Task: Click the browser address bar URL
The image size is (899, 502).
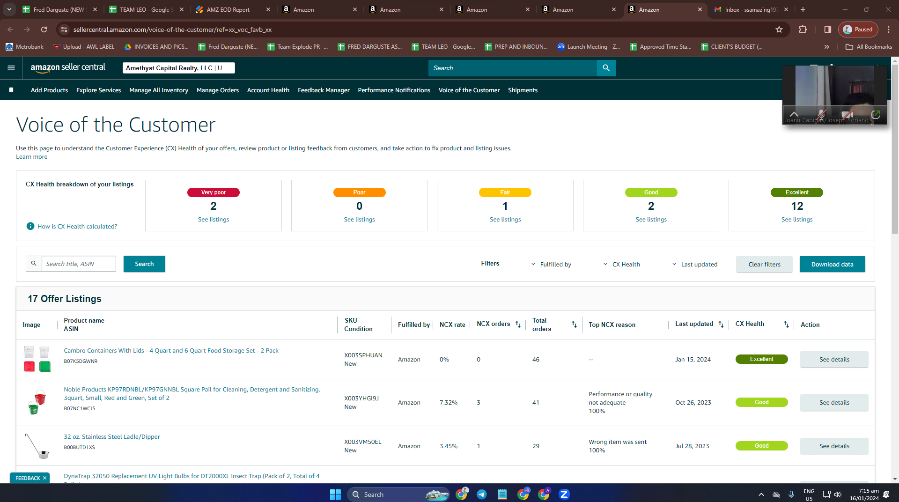Action: 172,30
